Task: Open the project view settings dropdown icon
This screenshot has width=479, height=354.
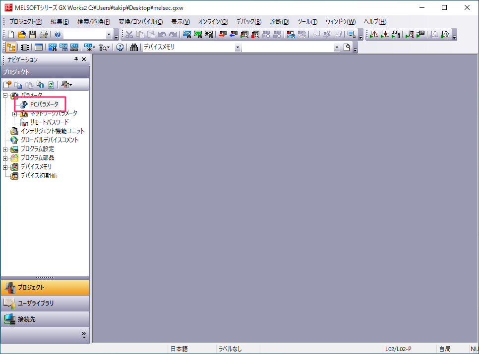Action: [x=66, y=85]
